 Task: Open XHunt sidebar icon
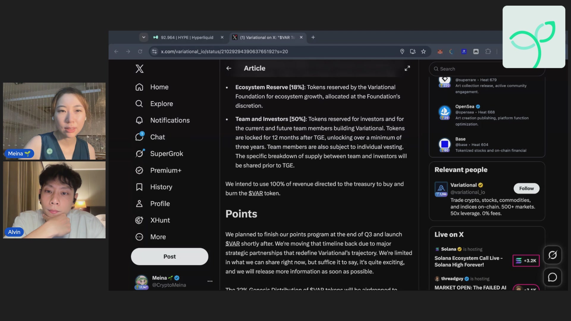click(x=139, y=220)
